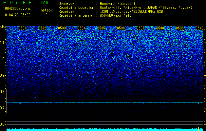Click the cyan signal level strip at bottom
The width and height of the screenshot is (206, 131).
[x=105, y=130]
